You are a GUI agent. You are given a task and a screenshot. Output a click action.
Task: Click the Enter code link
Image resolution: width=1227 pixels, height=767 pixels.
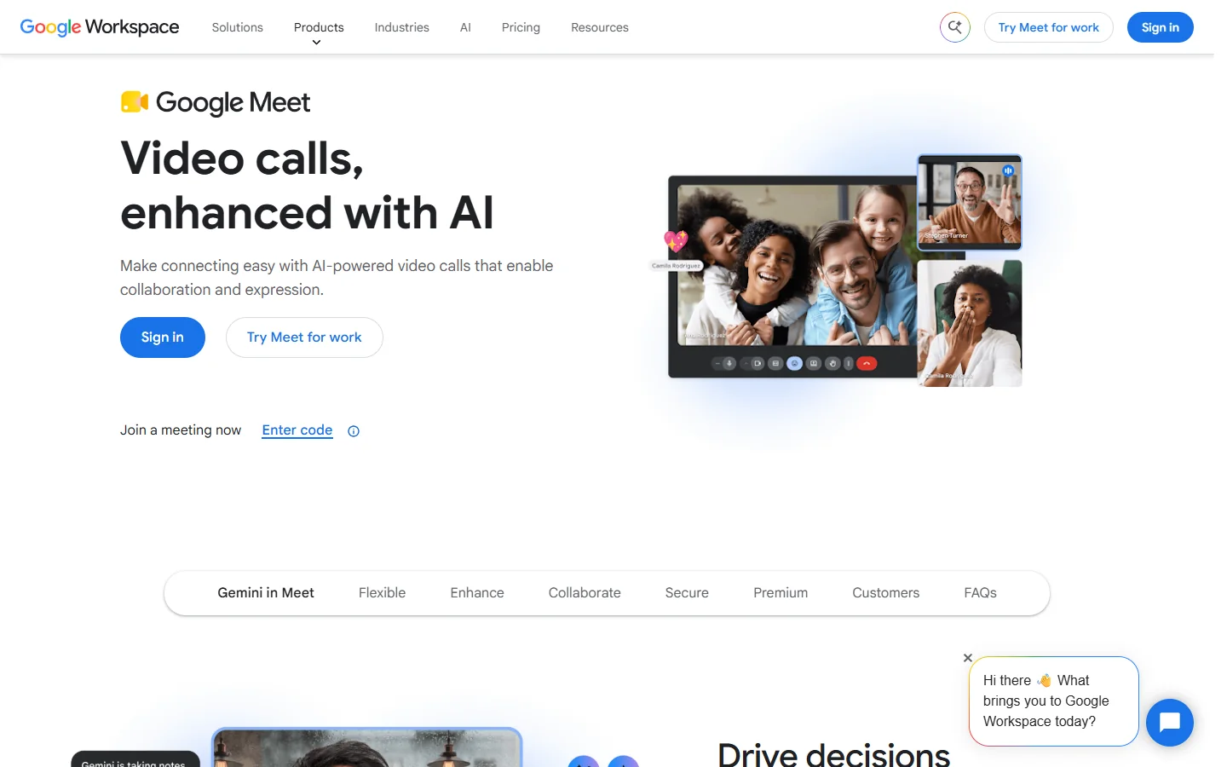tap(297, 430)
